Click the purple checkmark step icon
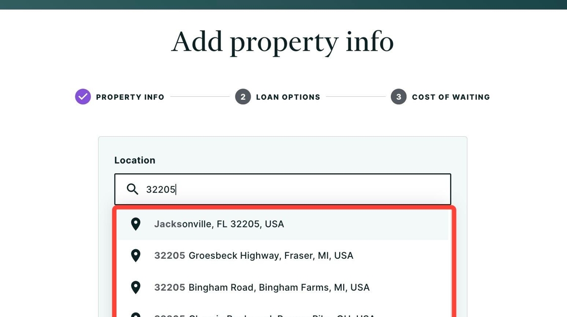Viewport: 567px width, 317px height. (83, 97)
